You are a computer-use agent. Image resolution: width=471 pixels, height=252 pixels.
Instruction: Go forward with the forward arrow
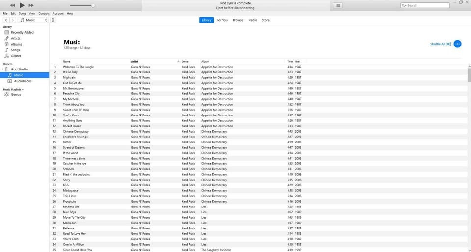[13, 20]
